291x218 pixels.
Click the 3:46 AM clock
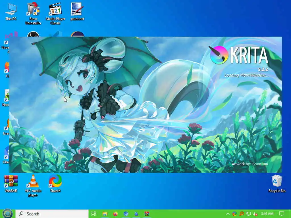(x=267, y=214)
